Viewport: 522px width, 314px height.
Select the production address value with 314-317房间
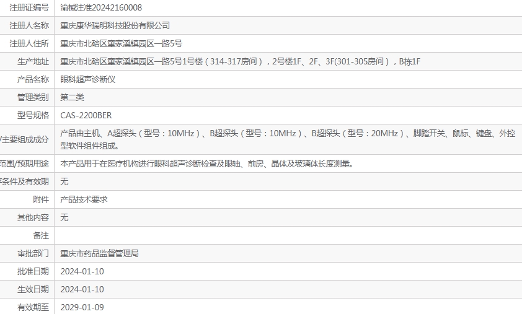240,61
